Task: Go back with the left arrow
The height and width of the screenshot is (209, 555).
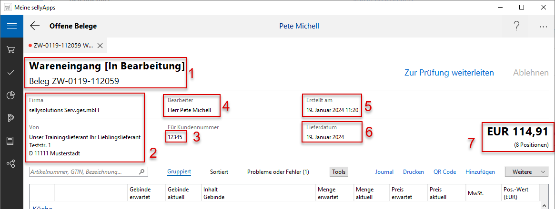Action: pyautogui.click(x=35, y=26)
